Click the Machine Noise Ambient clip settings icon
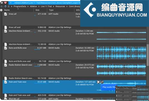This screenshot has height=101, width=149. pyautogui.click(x=6, y=44)
